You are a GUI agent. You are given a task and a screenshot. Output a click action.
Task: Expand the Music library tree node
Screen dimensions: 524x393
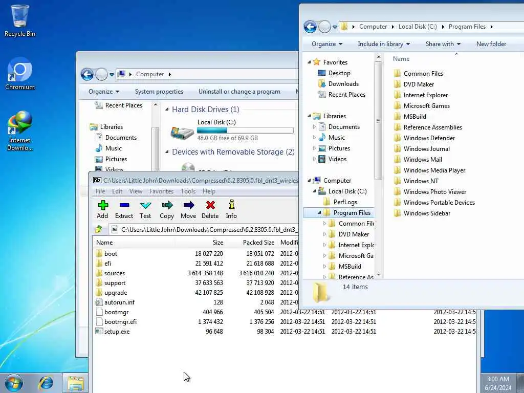[314, 137]
